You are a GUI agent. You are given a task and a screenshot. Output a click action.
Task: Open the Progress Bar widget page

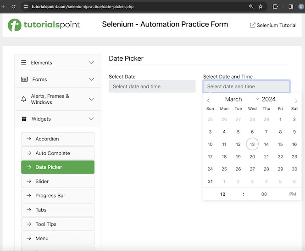tap(58, 196)
